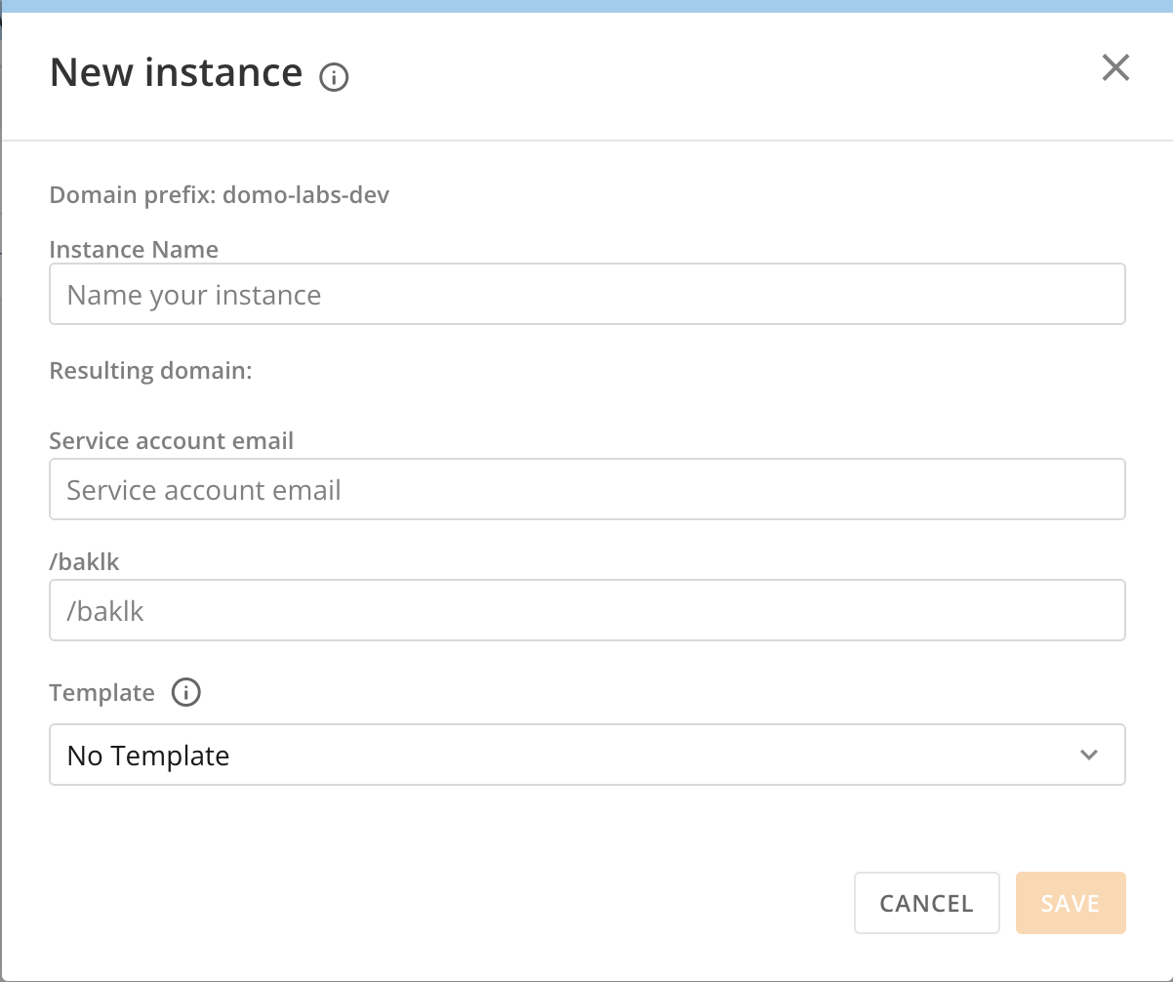1173x982 pixels.
Task: Click the New instance dialog title
Action: point(176,72)
